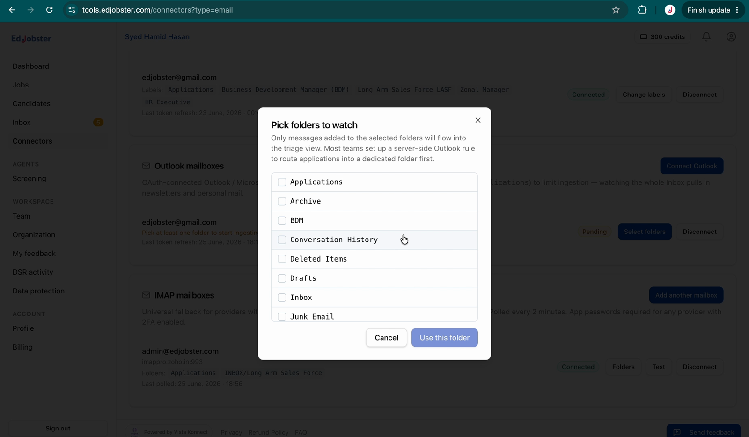Confirm with Use this folder
749x437 pixels.
445,338
